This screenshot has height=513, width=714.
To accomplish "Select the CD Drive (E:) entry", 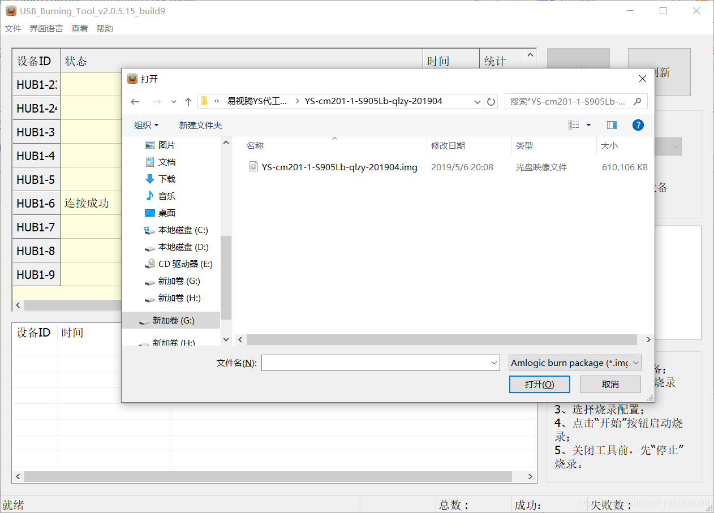I will pos(184,264).
